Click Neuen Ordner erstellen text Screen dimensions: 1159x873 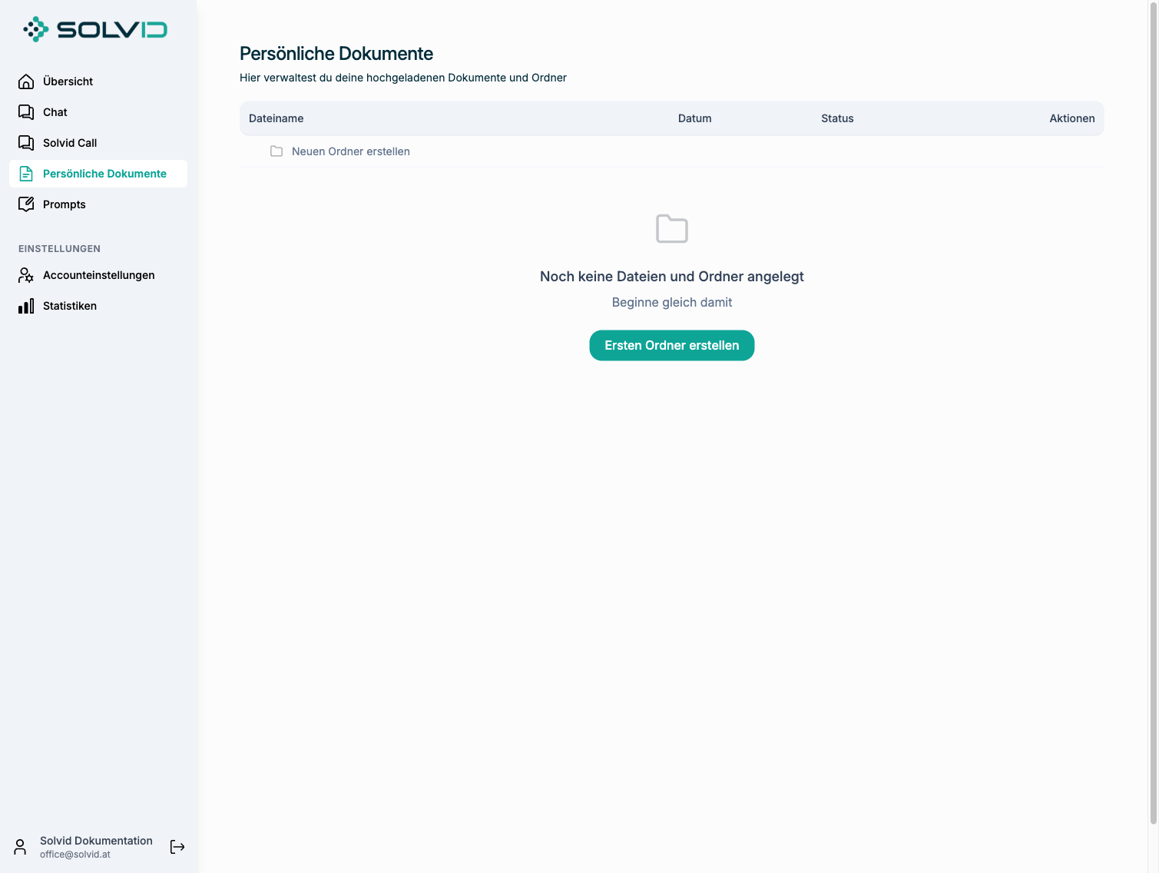(x=351, y=151)
